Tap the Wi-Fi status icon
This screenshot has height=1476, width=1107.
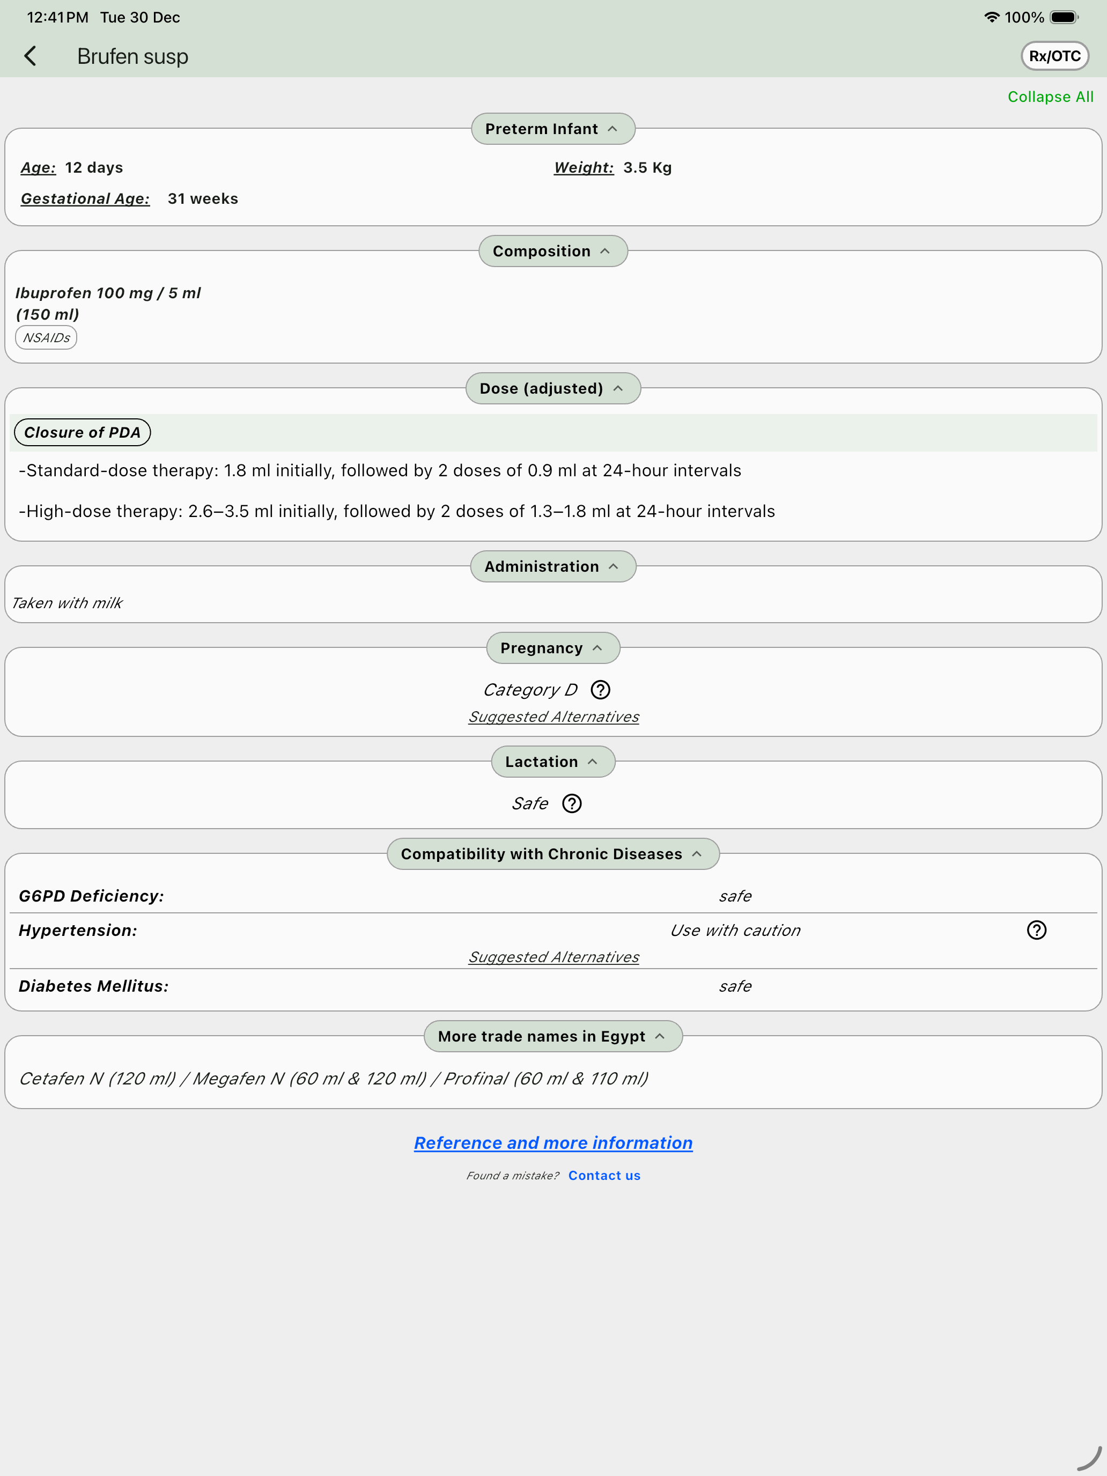992,17
